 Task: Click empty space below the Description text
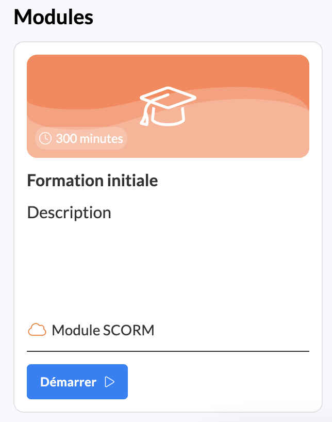tap(168, 268)
